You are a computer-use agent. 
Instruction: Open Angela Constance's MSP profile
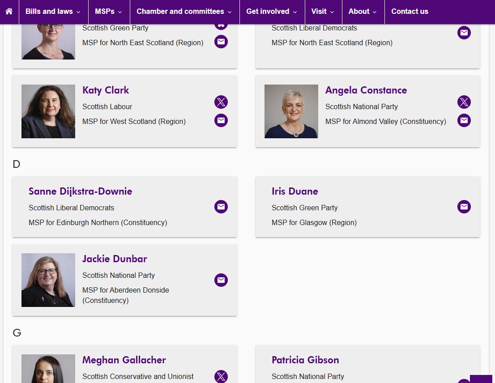click(x=366, y=90)
